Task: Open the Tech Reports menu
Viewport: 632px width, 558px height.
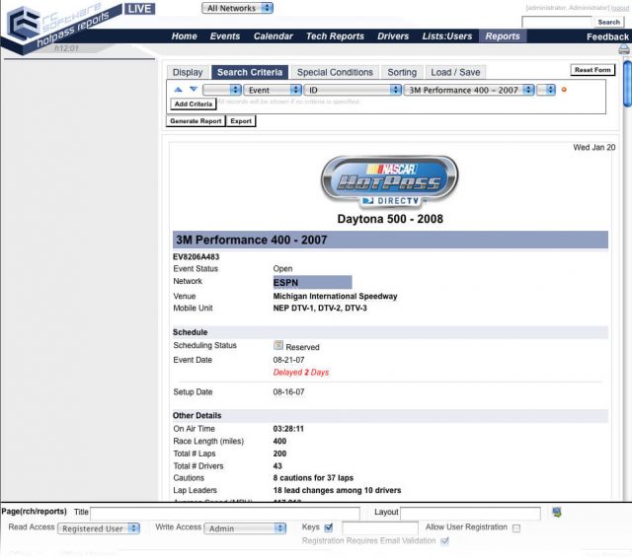Action: point(335,36)
